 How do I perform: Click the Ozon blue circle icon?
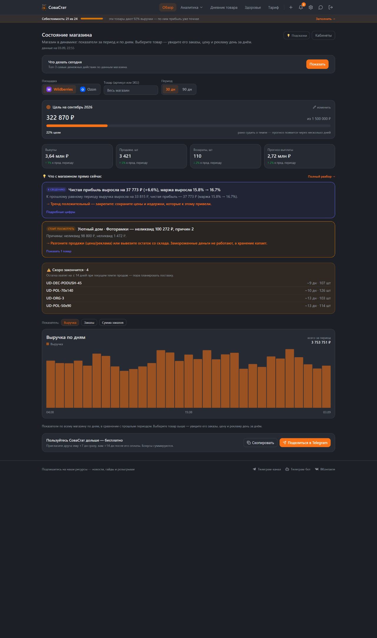coord(83,89)
